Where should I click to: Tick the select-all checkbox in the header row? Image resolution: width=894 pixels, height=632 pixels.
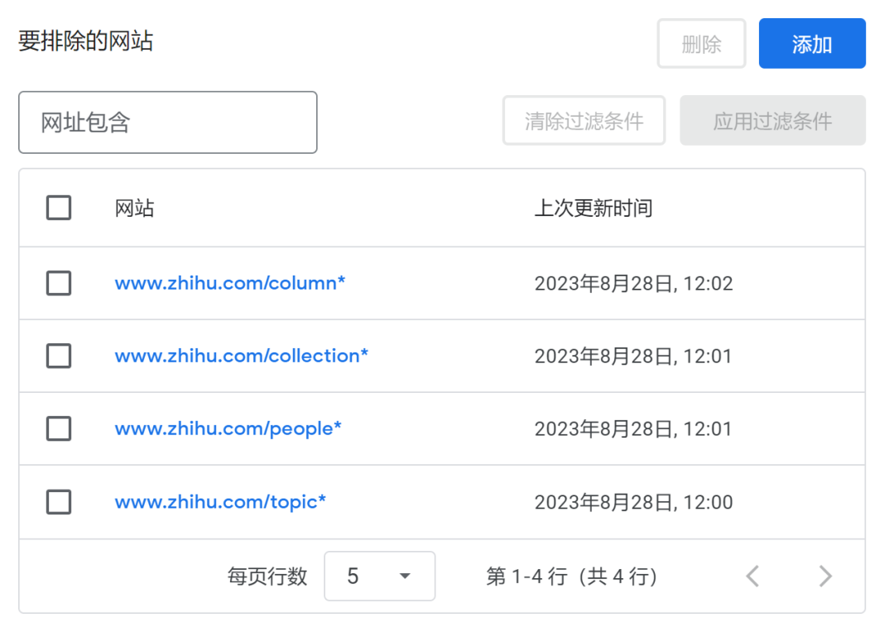coord(59,208)
